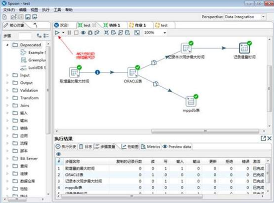This screenshot has height=203, width=274.
Task: Select the top-right table output step
Action: pos(244,48)
